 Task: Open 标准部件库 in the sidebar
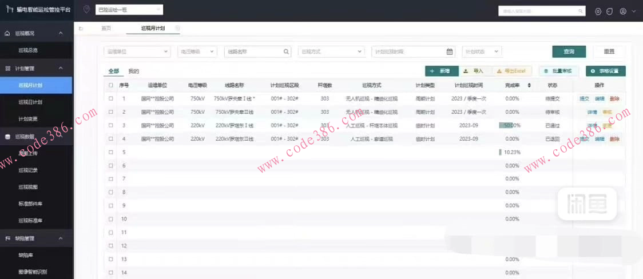(x=30, y=204)
